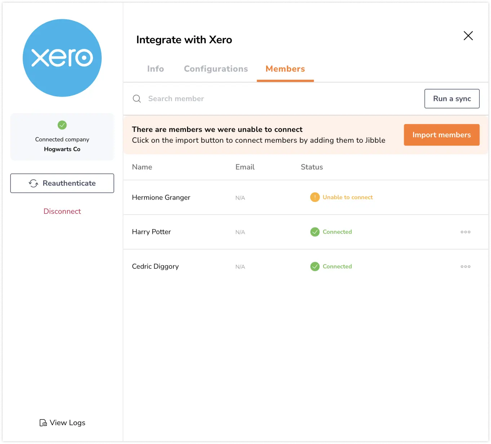Select the Cedric Diggory name
Image resolution: width=491 pixels, height=444 pixels.
coord(155,267)
